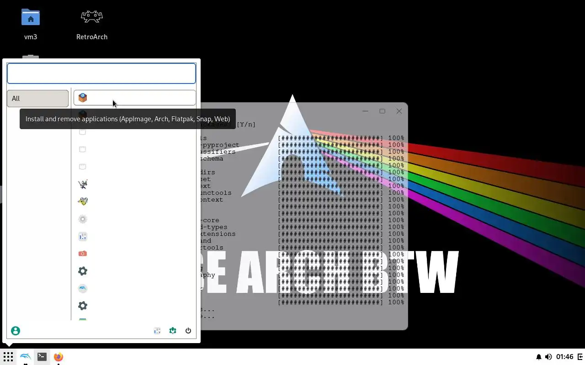Launch RetroArch from the desktop shortcut
The height and width of the screenshot is (365, 585).
click(x=92, y=24)
